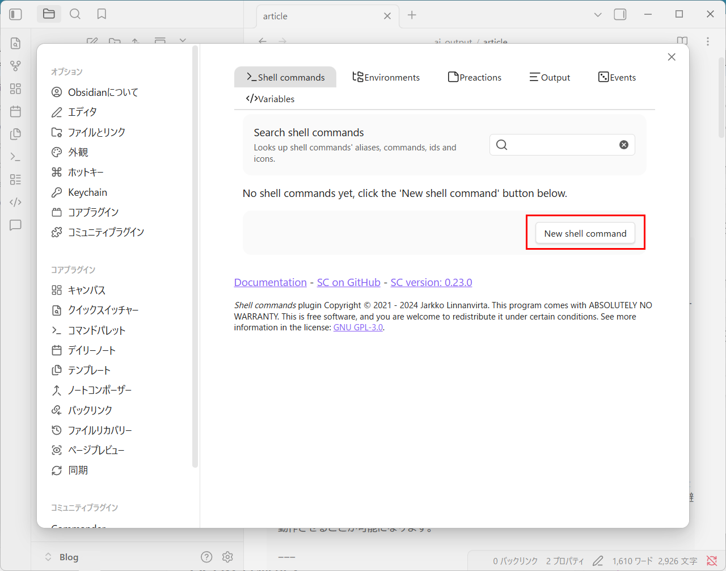Create a new note via the pencil icon
Viewport: 726px width, 571px height.
(x=92, y=42)
